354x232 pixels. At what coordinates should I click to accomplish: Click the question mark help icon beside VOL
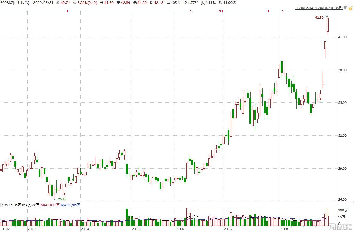[2, 205]
